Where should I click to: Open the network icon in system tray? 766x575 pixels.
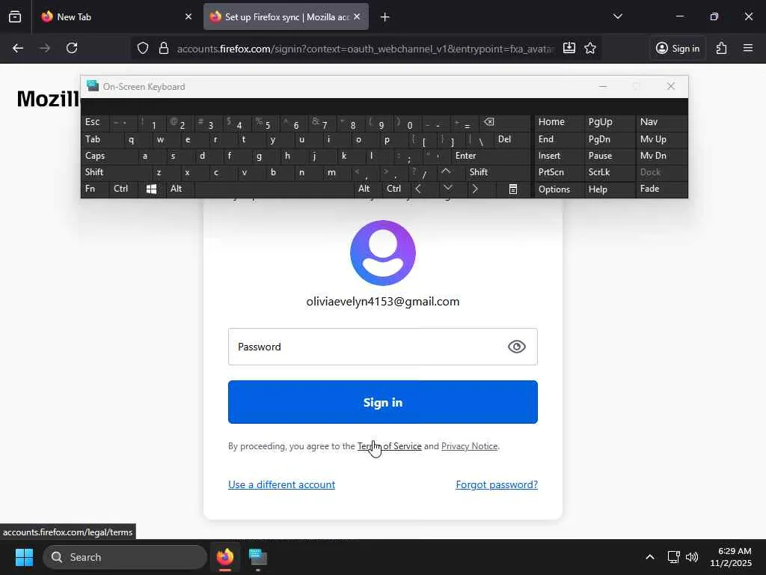click(674, 557)
